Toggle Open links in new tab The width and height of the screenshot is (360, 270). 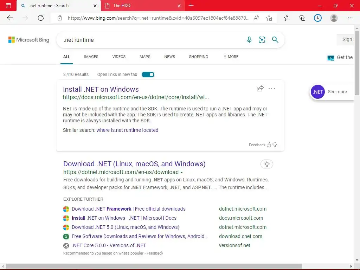tap(148, 75)
